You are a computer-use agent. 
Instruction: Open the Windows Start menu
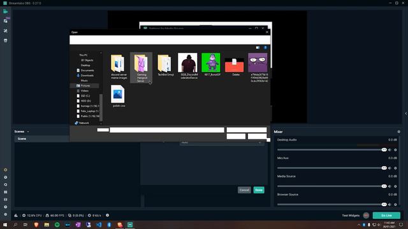(5, 225)
